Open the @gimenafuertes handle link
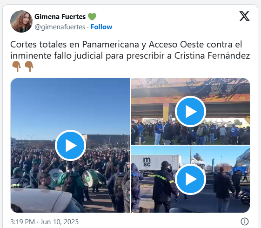Image resolution: width=261 pixels, height=228 pixels. tap(60, 27)
